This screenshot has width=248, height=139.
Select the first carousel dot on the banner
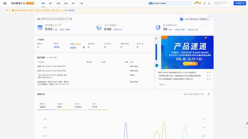coord(181,67)
